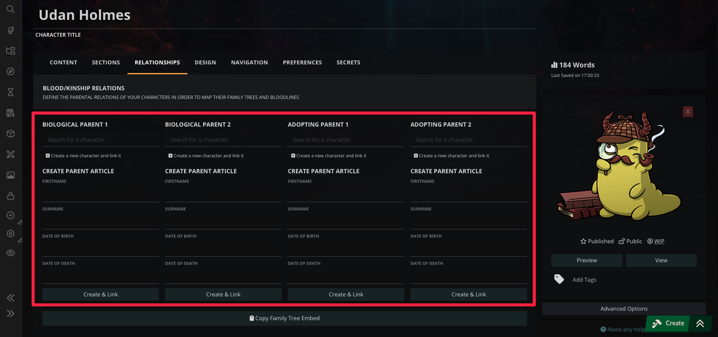Image resolution: width=718 pixels, height=337 pixels.
Task: Click the hourglass timelines icon
Action: 11,92
